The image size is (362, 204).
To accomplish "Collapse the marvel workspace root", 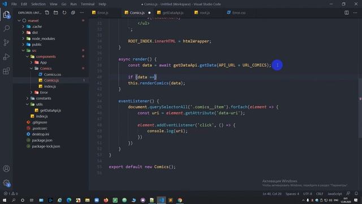I will tap(19, 20).
